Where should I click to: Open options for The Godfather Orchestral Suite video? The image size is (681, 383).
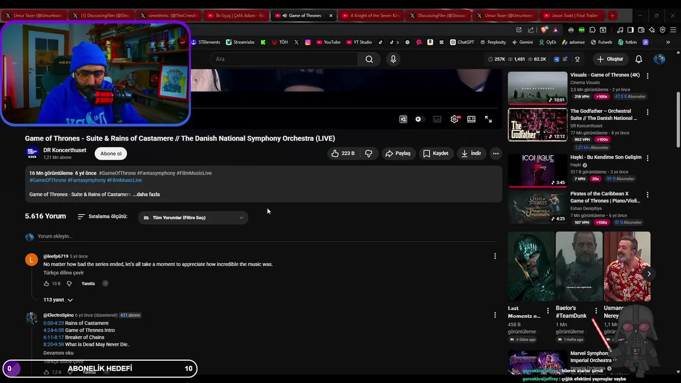tap(647, 112)
